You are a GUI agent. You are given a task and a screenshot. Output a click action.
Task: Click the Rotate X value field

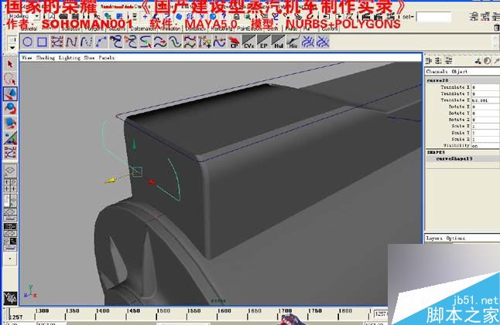tap(485, 107)
